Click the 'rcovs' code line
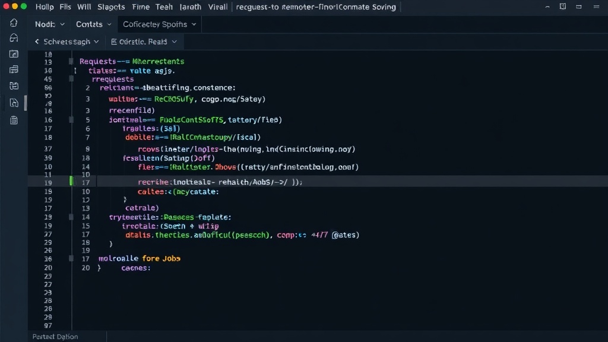The width and height of the screenshot is (608, 342). 246,149
